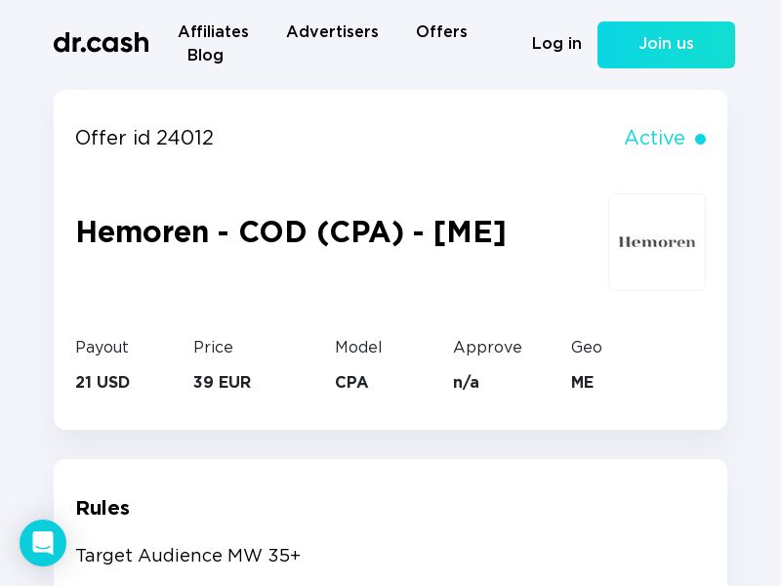Click the CPA model value
Screen dimensions: 781x586
click(351, 382)
